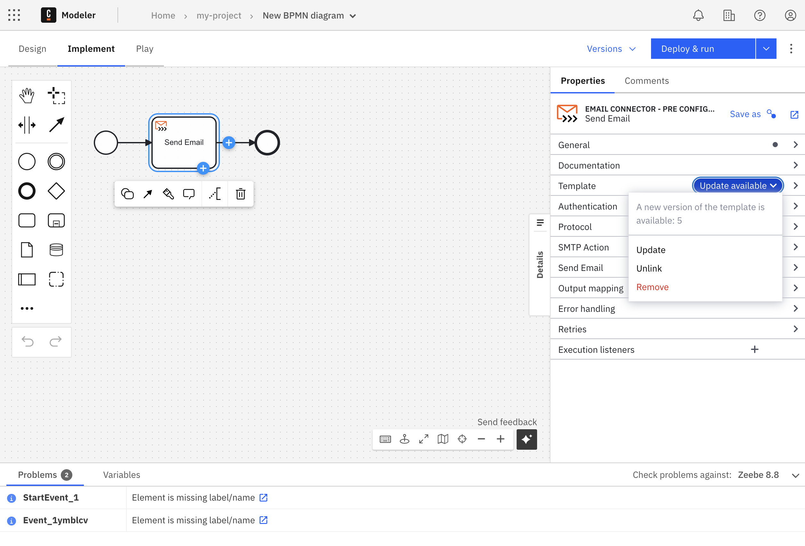Open the AI sparkle assistant button
The image size is (805, 546).
[527, 439]
